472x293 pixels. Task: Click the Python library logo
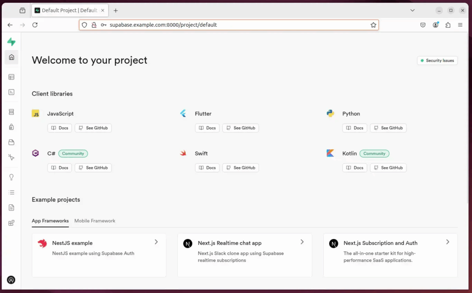pos(330,114)
